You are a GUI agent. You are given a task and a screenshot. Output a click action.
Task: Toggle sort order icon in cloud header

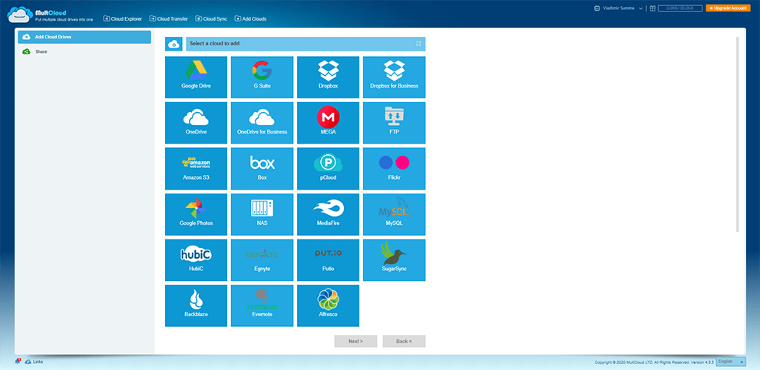418,44
